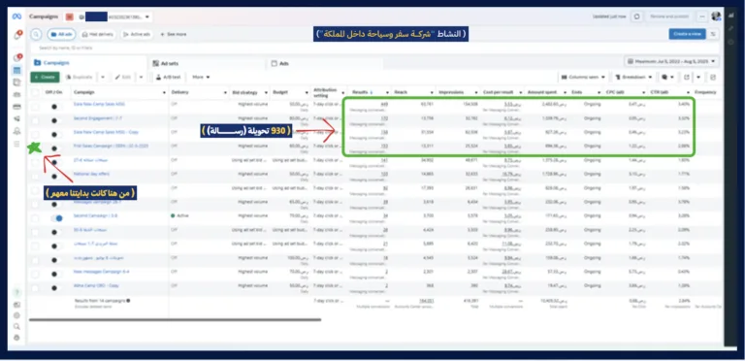Open the Second Engagement campaign link
745x361 pixels.
pos(97,118)
